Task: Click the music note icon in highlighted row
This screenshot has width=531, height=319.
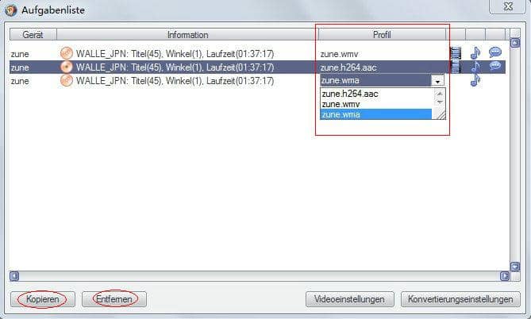Action: [475, 67]
